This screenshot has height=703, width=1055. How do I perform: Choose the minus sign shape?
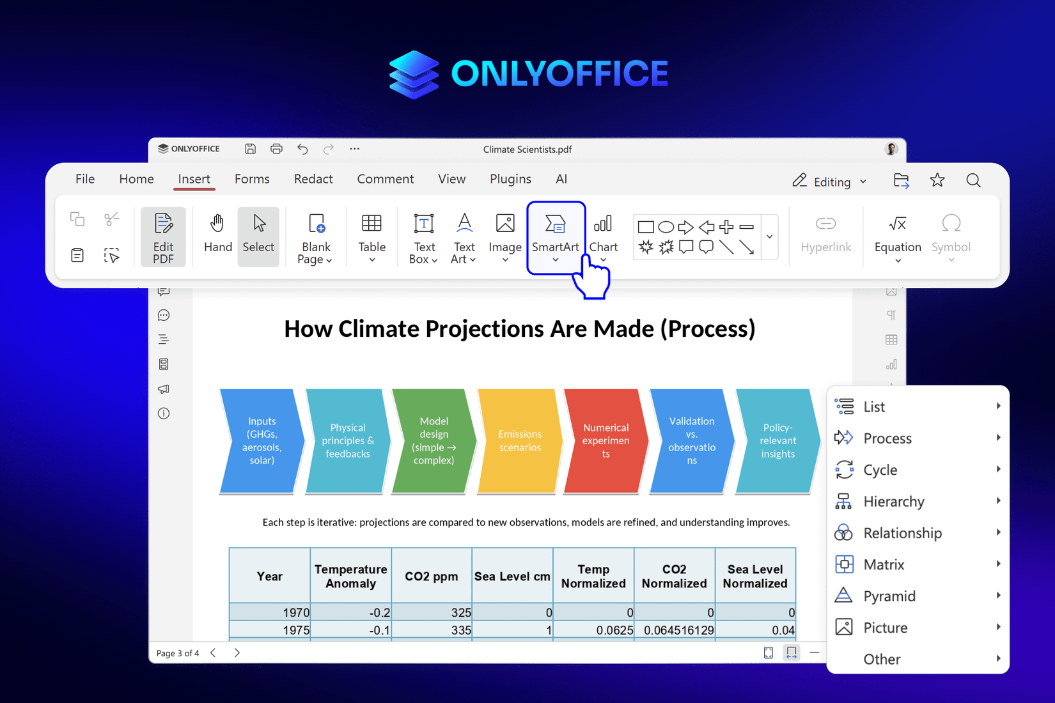coord(746,227)
